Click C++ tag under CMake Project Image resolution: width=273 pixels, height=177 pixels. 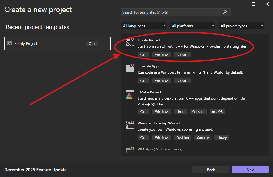pos(144,112)
